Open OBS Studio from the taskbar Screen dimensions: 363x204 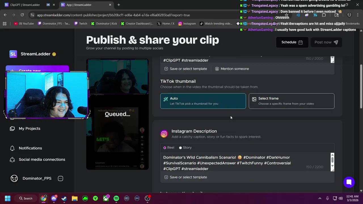click(x=147, y=198)
